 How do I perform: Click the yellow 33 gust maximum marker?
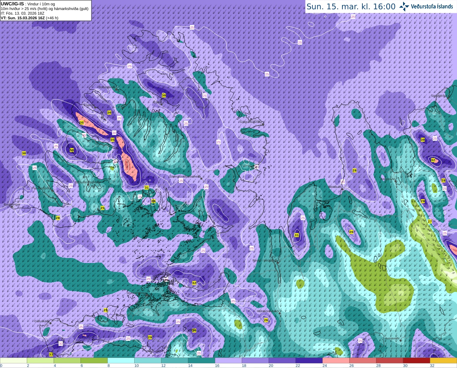click(x=51, y=354)
